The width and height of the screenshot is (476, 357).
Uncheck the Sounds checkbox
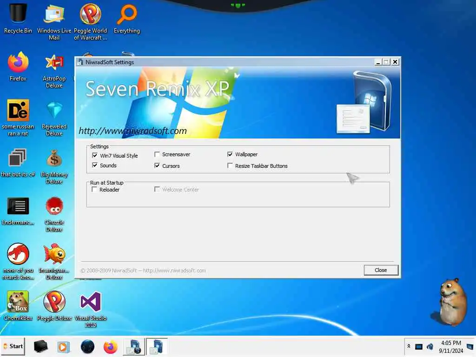(x=95, y=165)
